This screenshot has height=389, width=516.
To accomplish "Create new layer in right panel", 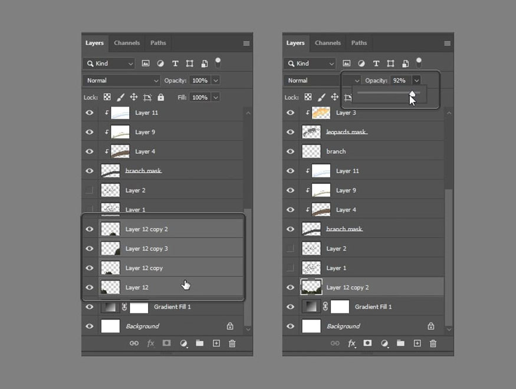I will click(418, 343).
